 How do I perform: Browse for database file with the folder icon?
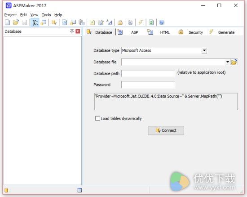pyautogui.click(x=234, y=62)
